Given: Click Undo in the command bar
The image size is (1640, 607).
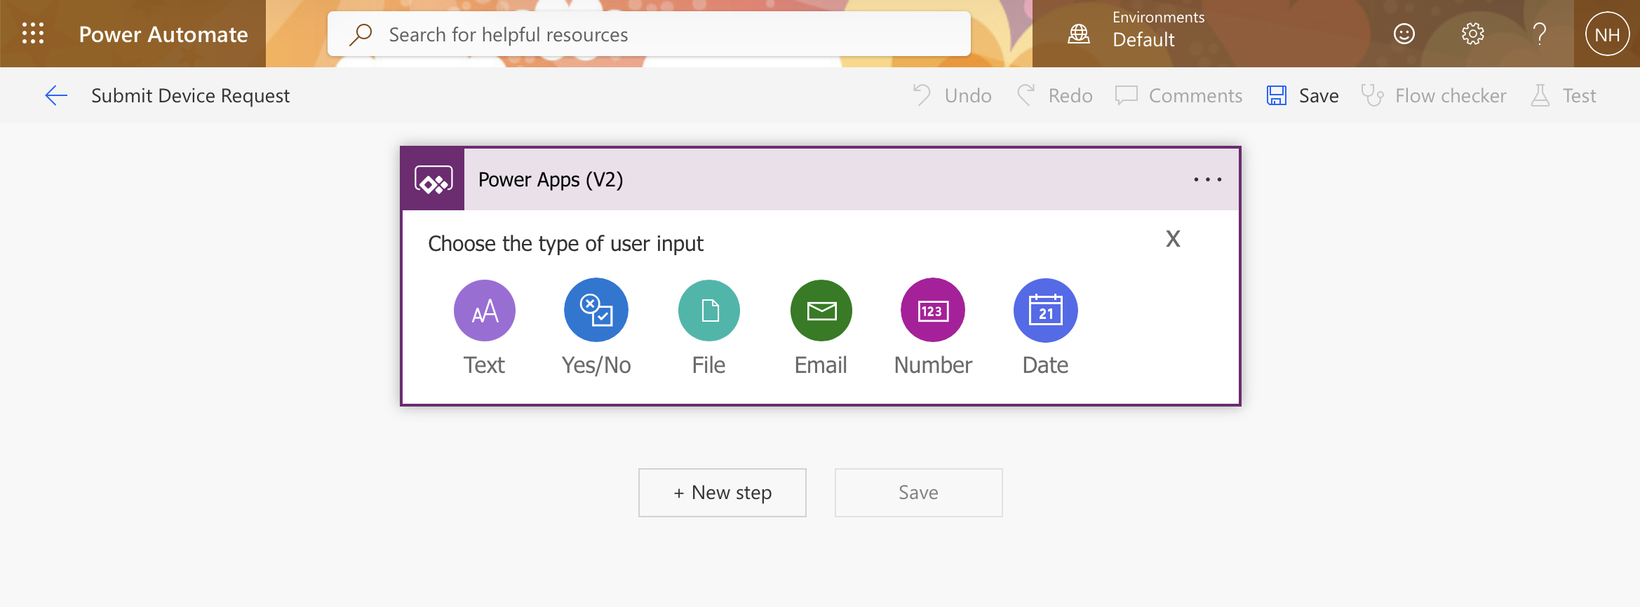Looking at the screenshot, I should [x=952, y=95].
